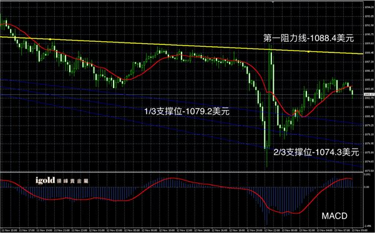The image size is (375, 233).
Task: Click the tall spike candle touching resistance line
Action: click(x=270, y=96)
